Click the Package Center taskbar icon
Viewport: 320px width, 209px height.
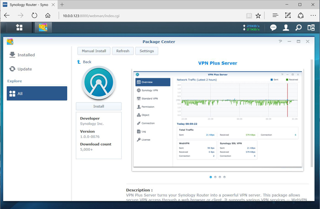43,28
